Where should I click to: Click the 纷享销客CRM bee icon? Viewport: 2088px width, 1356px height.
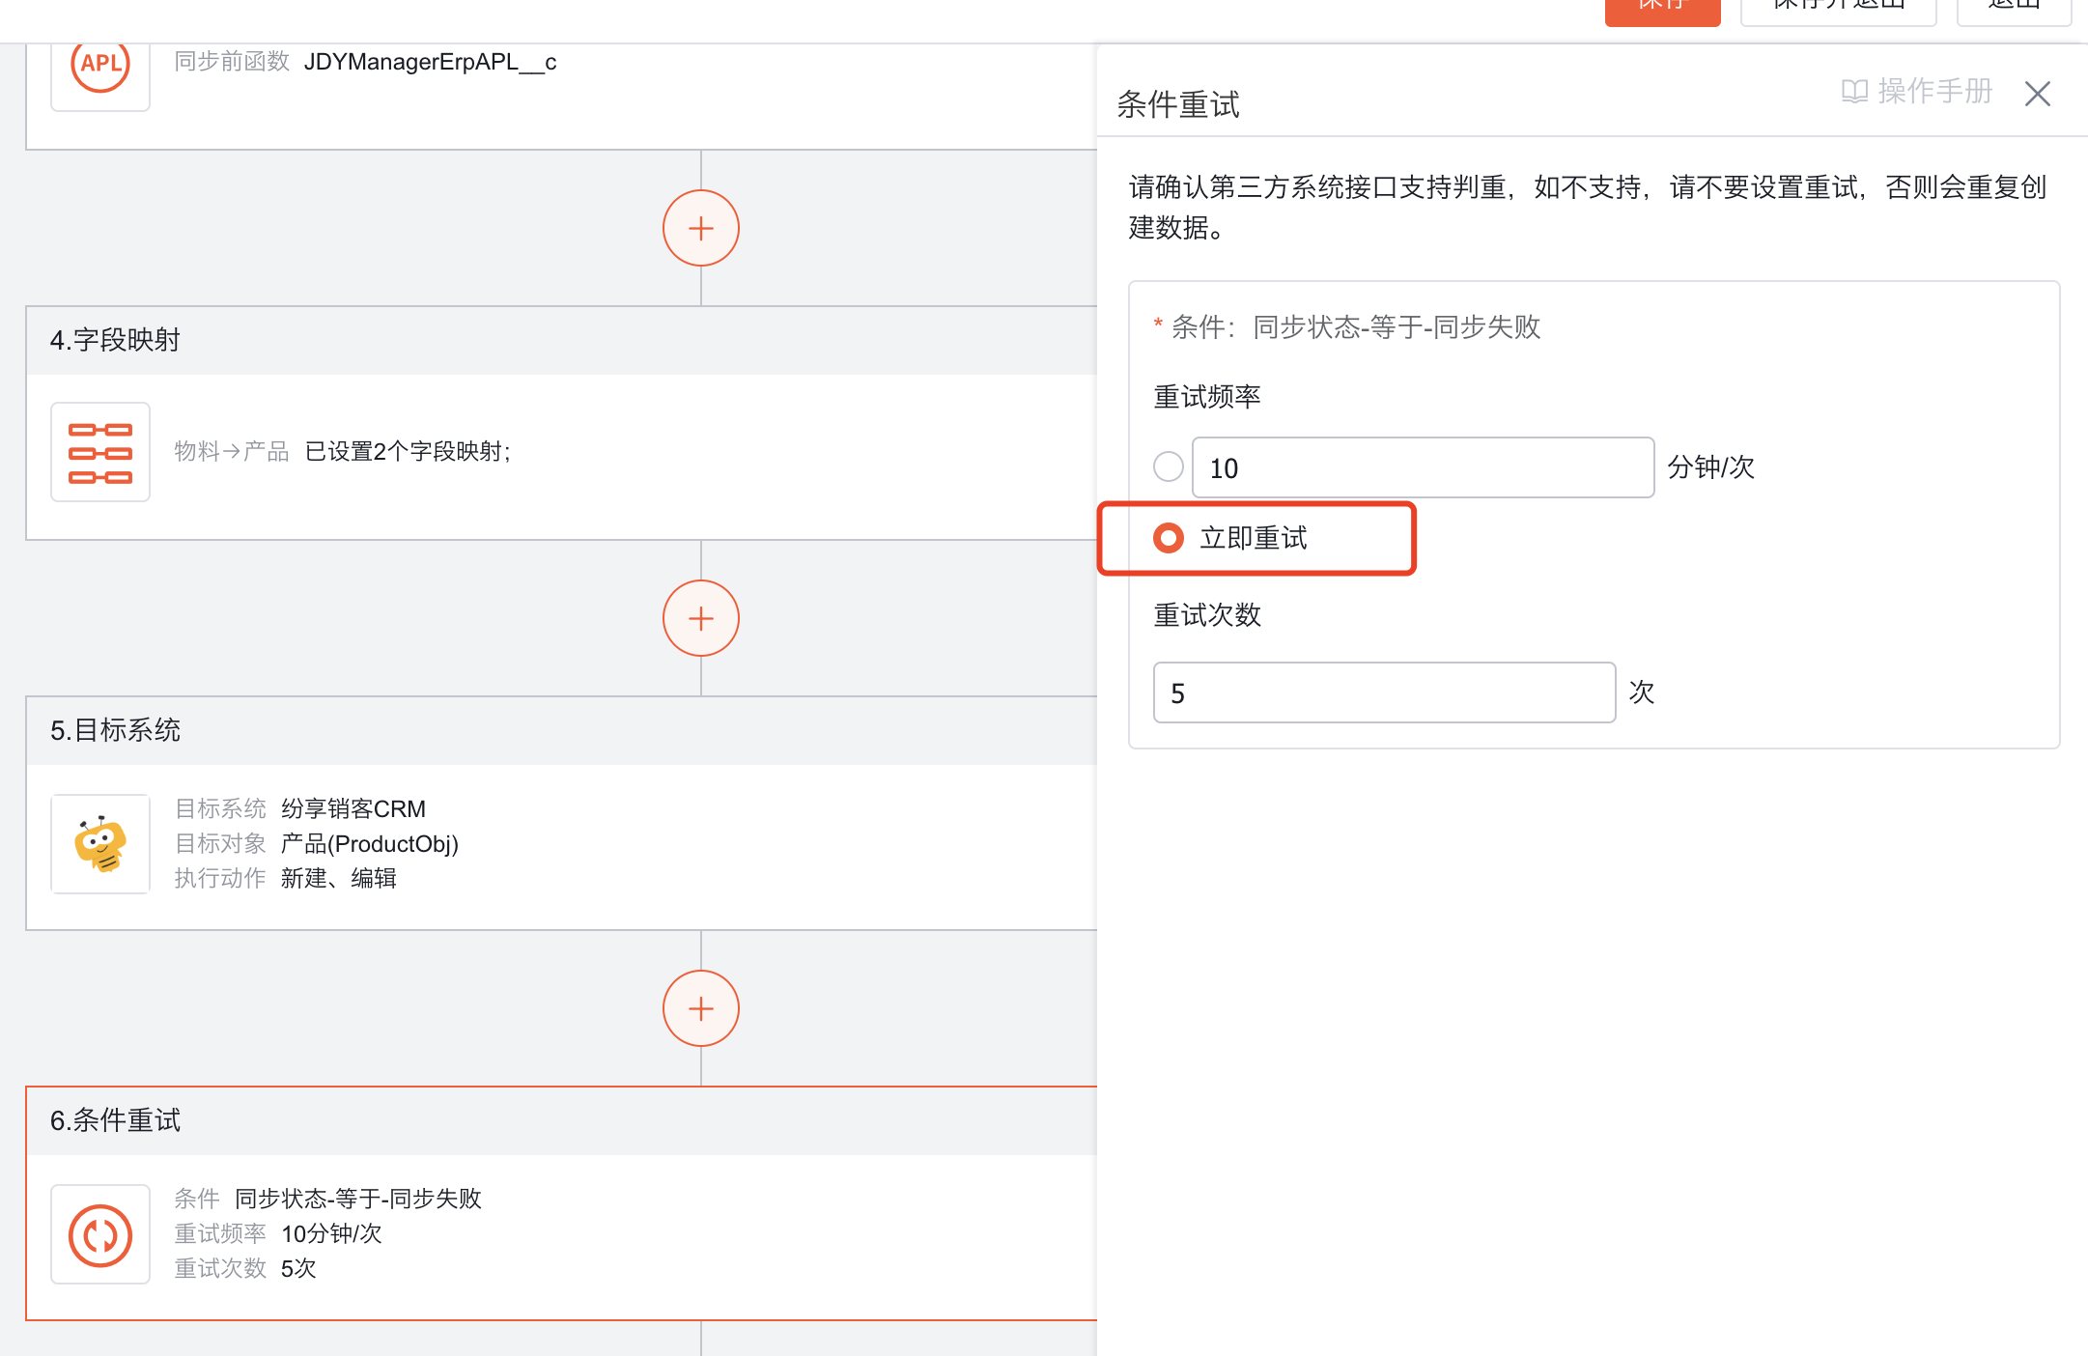point(99,843)
